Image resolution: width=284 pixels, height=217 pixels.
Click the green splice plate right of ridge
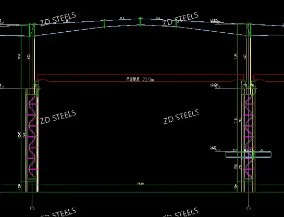[176, 24]
